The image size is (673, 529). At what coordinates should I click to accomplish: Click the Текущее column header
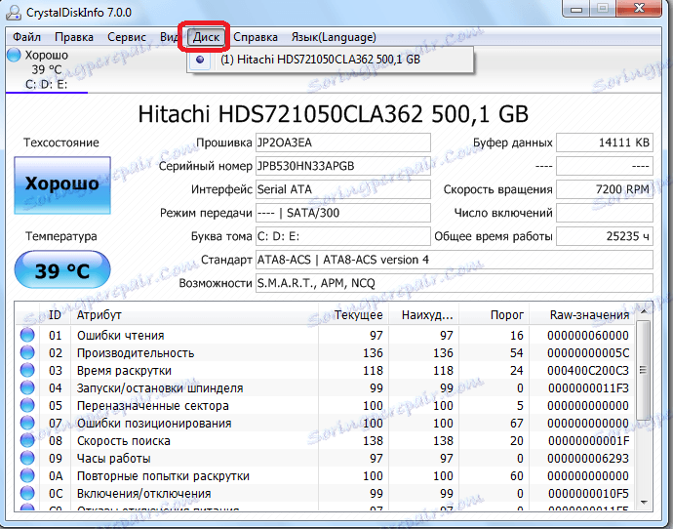[354, 315]
